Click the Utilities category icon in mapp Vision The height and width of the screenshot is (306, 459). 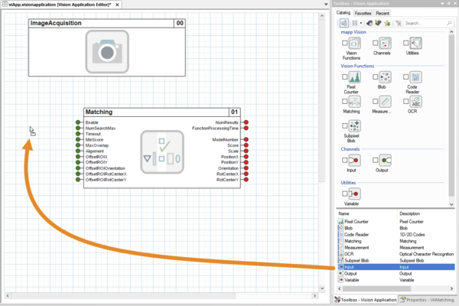[x=415, y=44]
